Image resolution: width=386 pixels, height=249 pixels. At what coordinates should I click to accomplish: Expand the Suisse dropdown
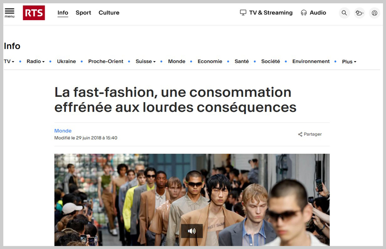tap(146, 62)
